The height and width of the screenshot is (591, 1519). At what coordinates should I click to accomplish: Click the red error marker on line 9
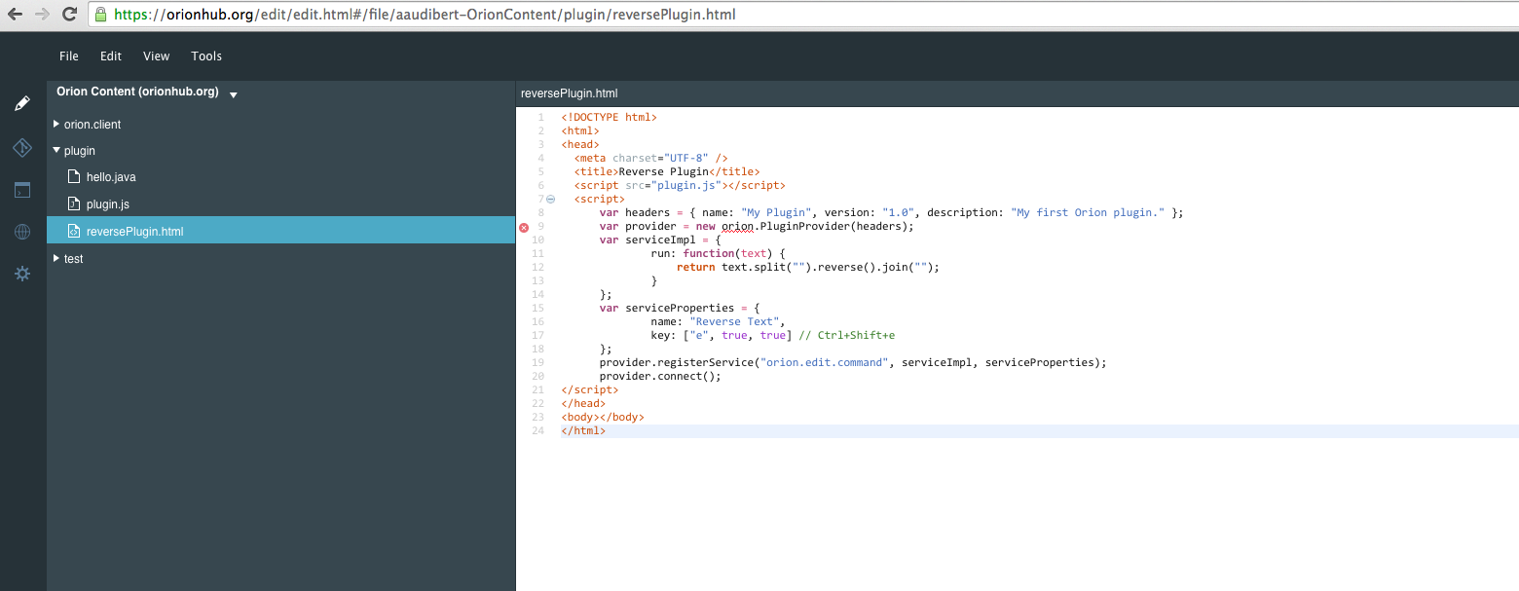point(524,227)
